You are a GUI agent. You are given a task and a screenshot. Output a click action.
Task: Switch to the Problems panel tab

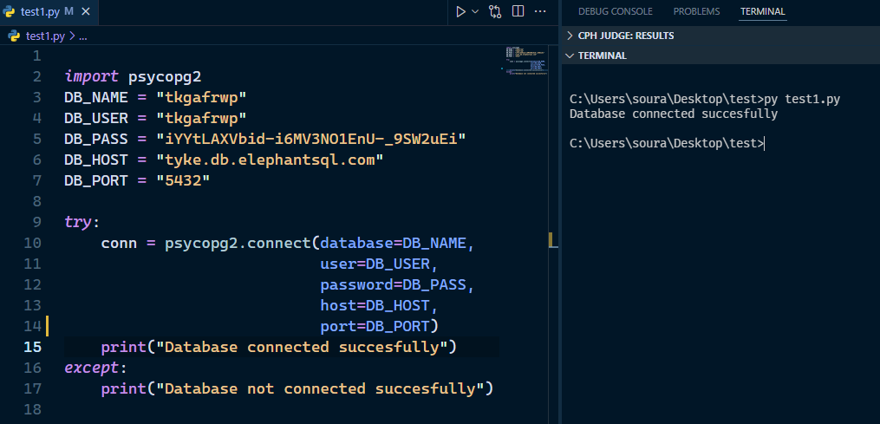[696, 11]
